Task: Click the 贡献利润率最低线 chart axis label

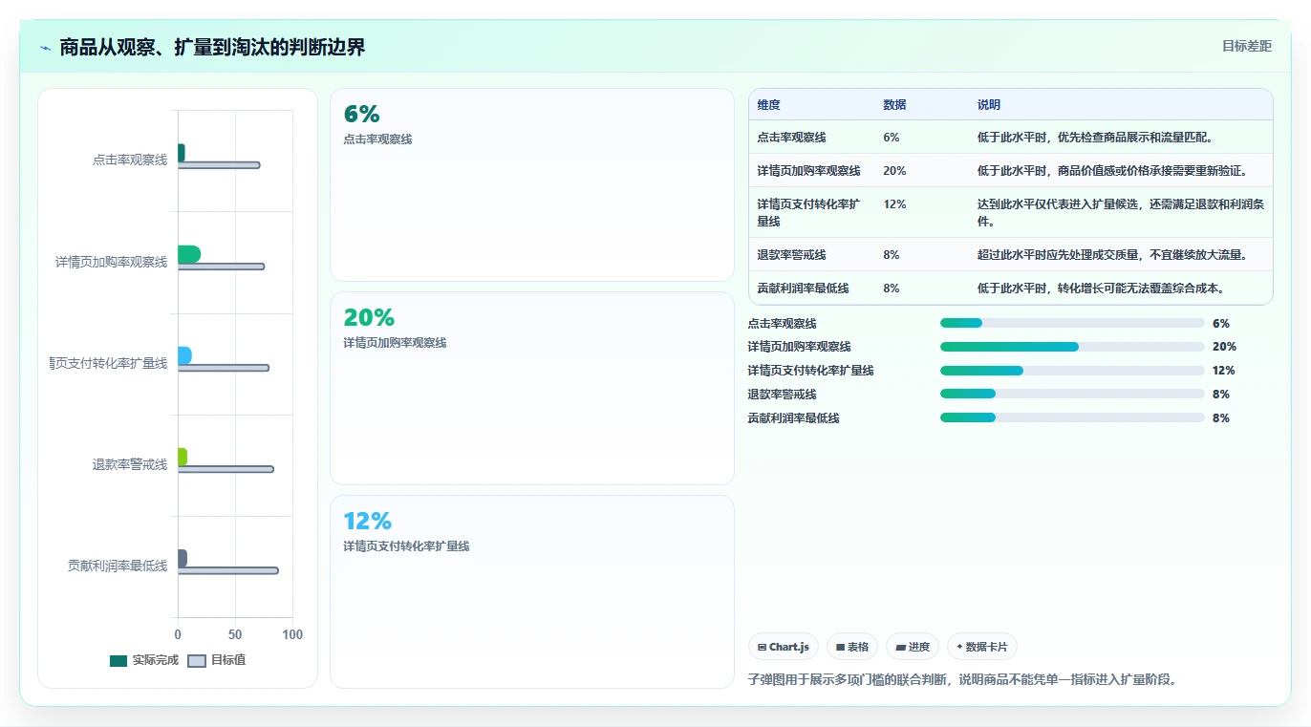Action: (118, 566)
